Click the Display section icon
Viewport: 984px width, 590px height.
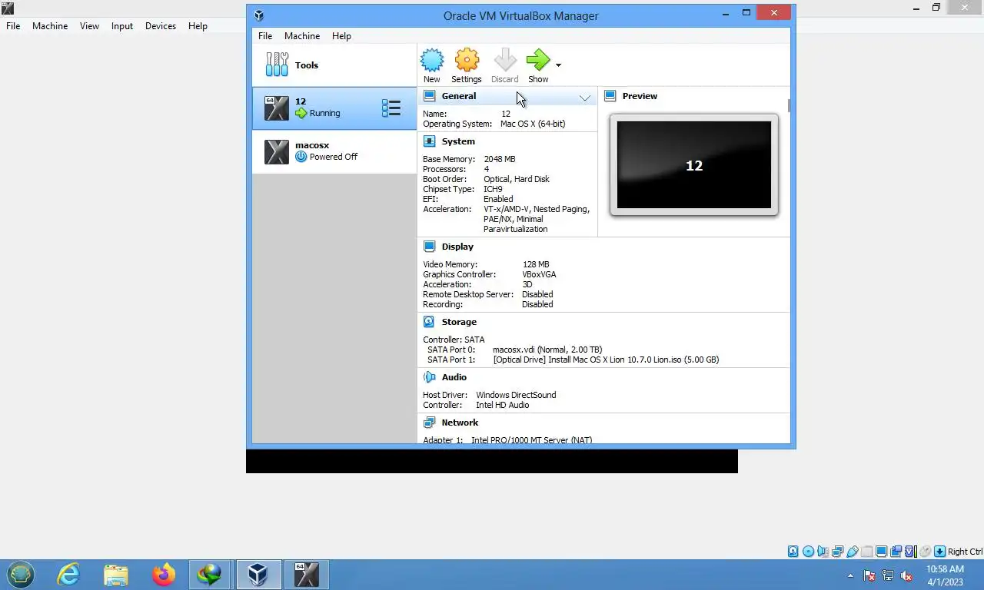429,247
